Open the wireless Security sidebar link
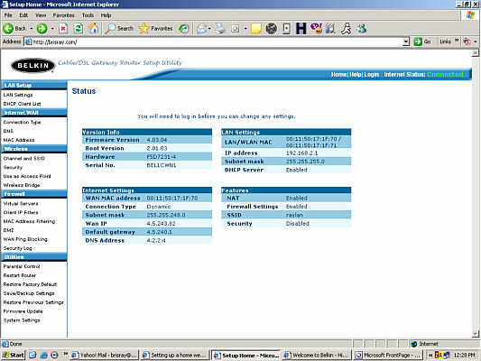Image resolution: width=481 pixels, height=361 pixels. click(13, 167)
